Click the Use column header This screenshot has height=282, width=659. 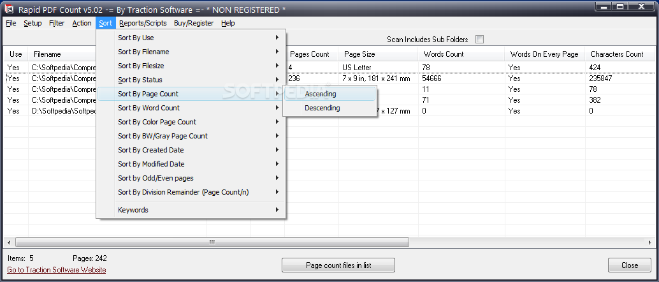pyautogui.click(x=15, y=54)
